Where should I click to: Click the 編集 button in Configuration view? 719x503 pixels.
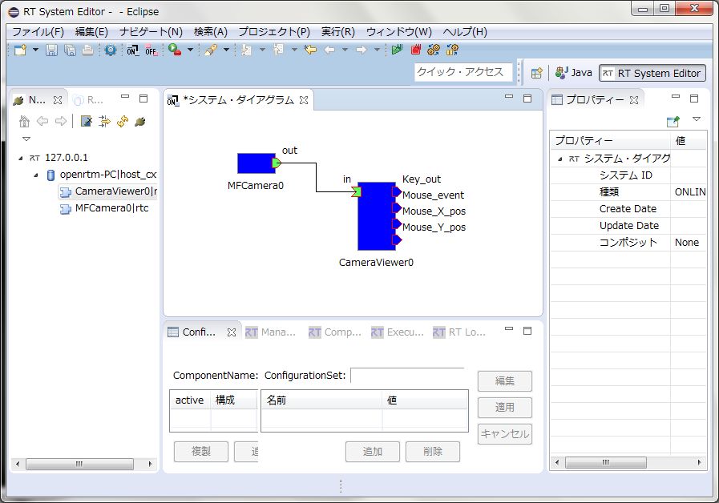505,381
